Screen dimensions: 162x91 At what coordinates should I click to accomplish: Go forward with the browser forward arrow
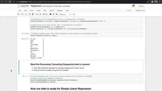(6, 2)
